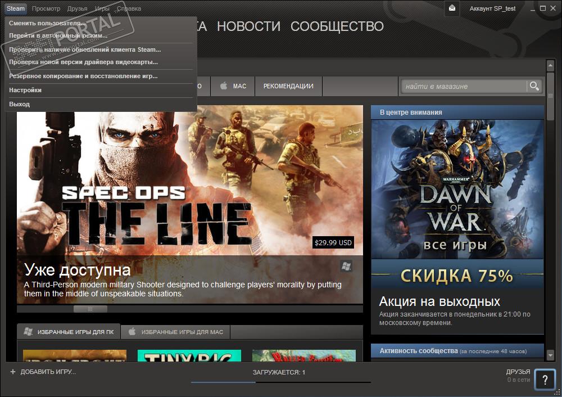Click the question mark avatar icon

tap(545, 380)
